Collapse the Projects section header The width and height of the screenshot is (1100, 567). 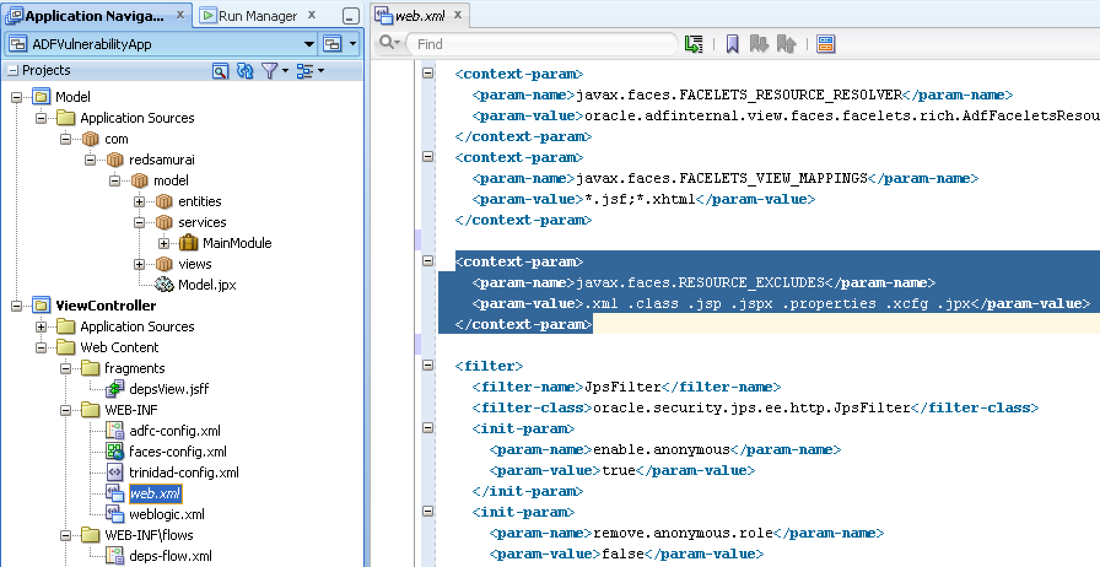12,71
